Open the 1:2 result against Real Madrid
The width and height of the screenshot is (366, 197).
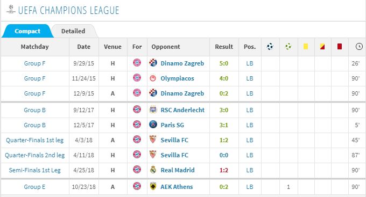point(223,170)
